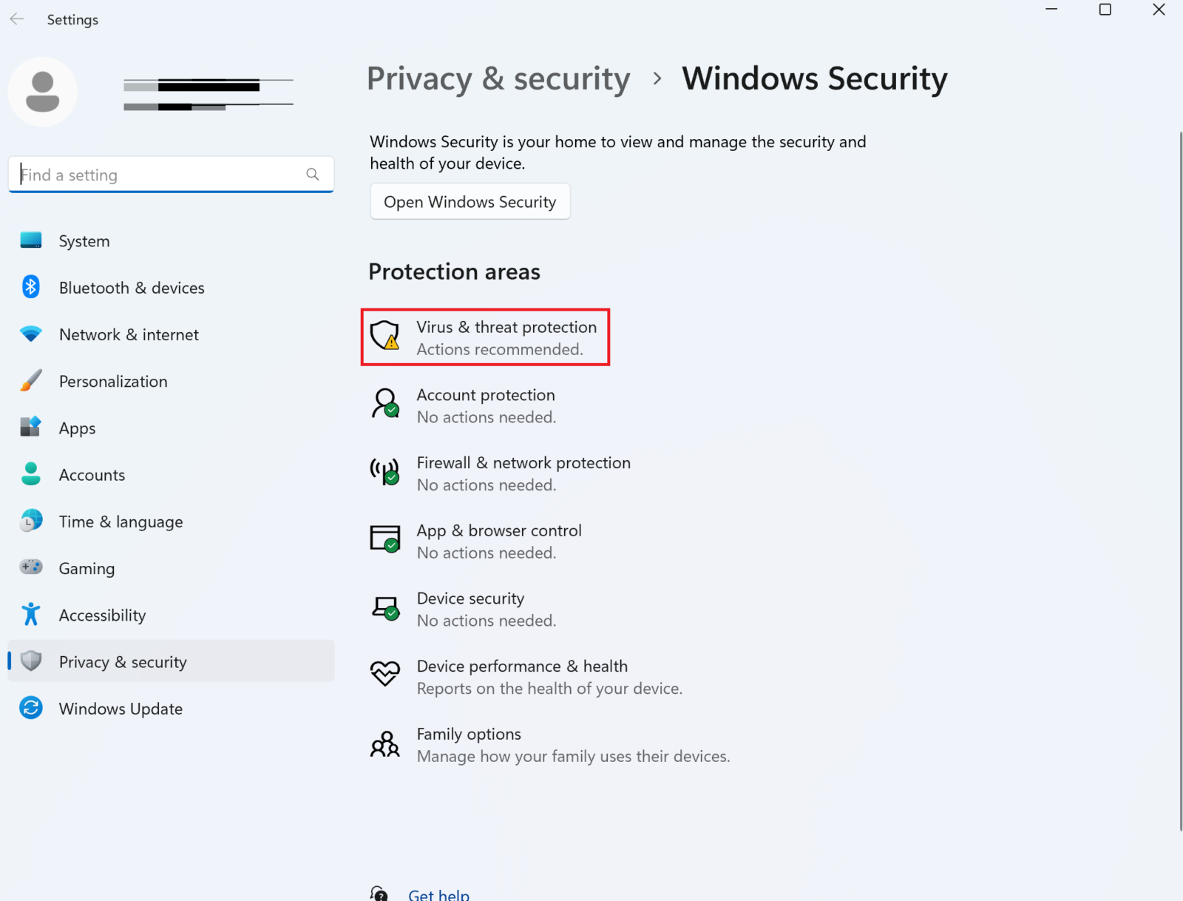Screen dimensions: 1183x901
Task: Open Firewall & network protection
Action: click(x=523, y=473)
